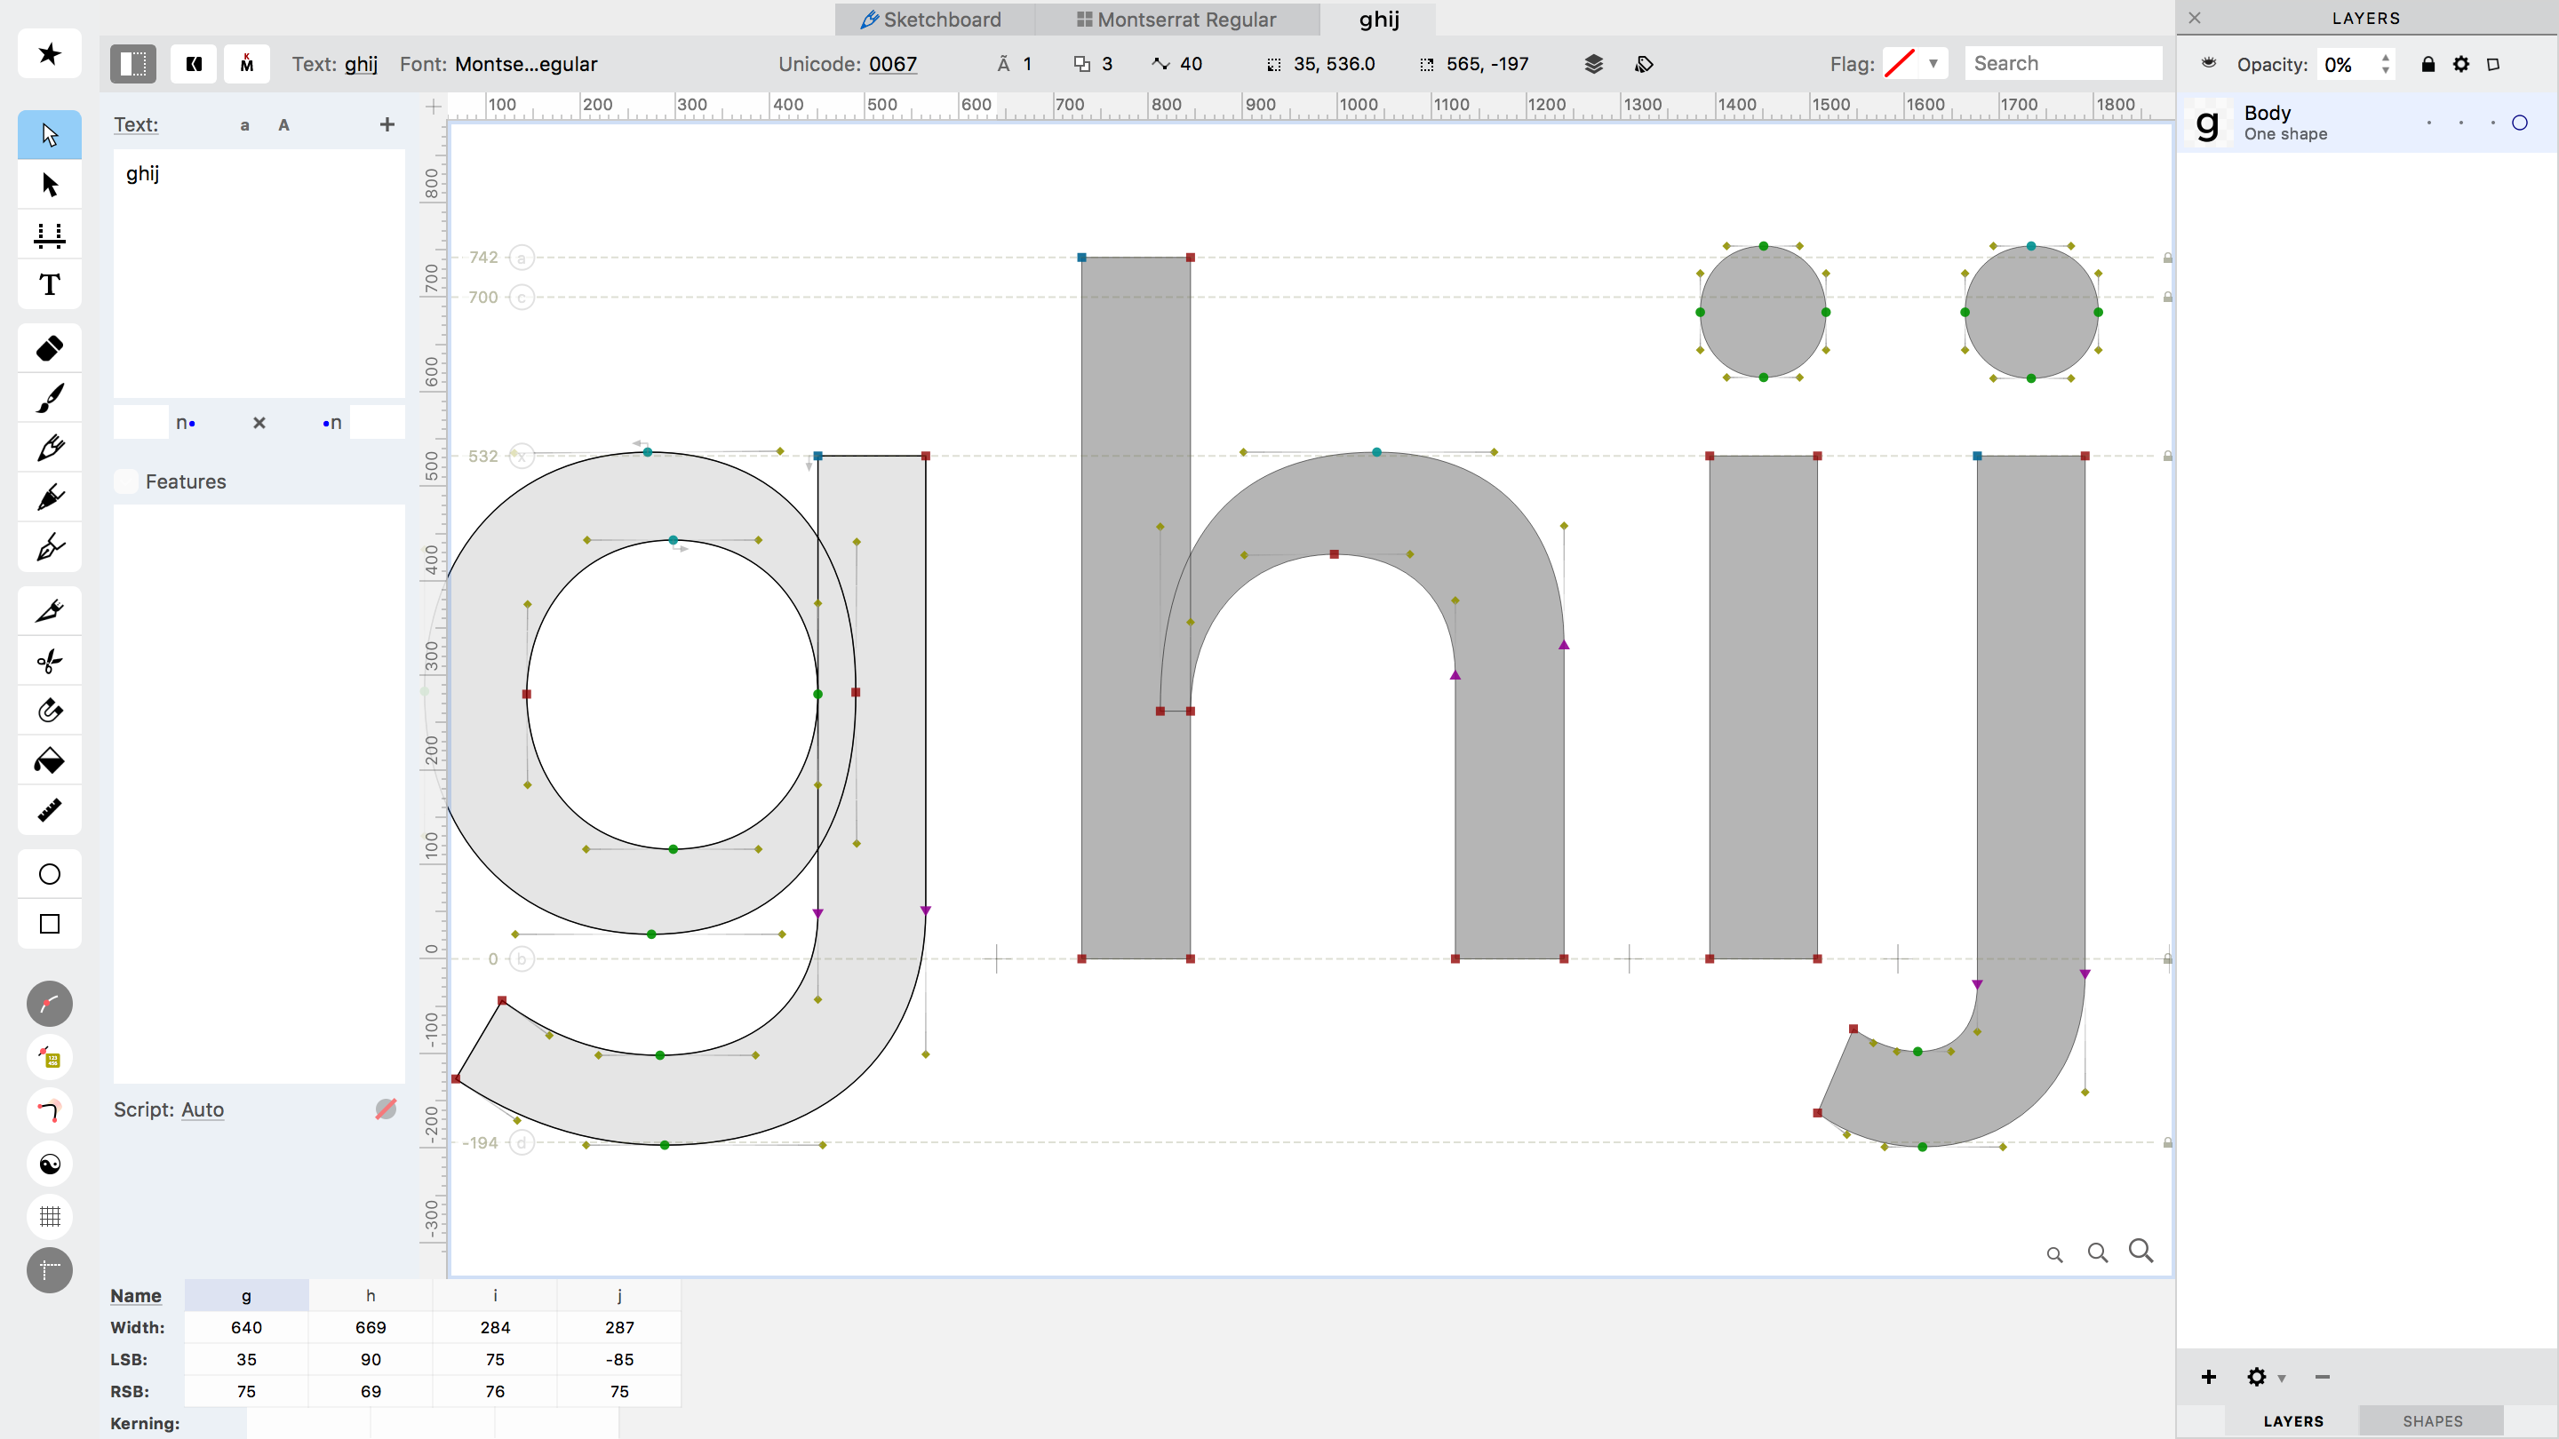
Task: Open the layer settings gear dropdown
Action: click(2263, 1377)
